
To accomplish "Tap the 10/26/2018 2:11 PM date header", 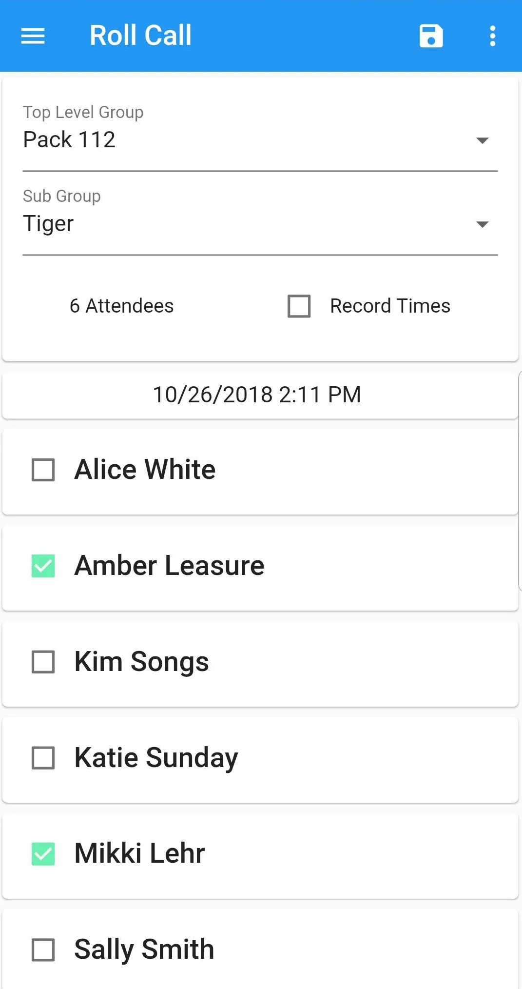I will (257, 395).
